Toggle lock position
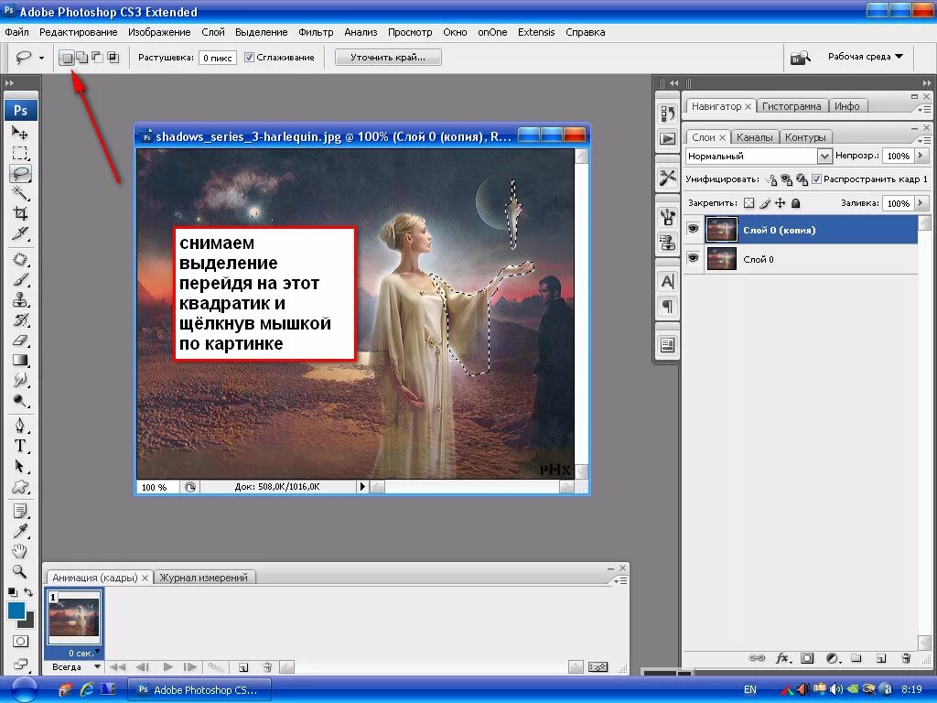 pos(781,203)
